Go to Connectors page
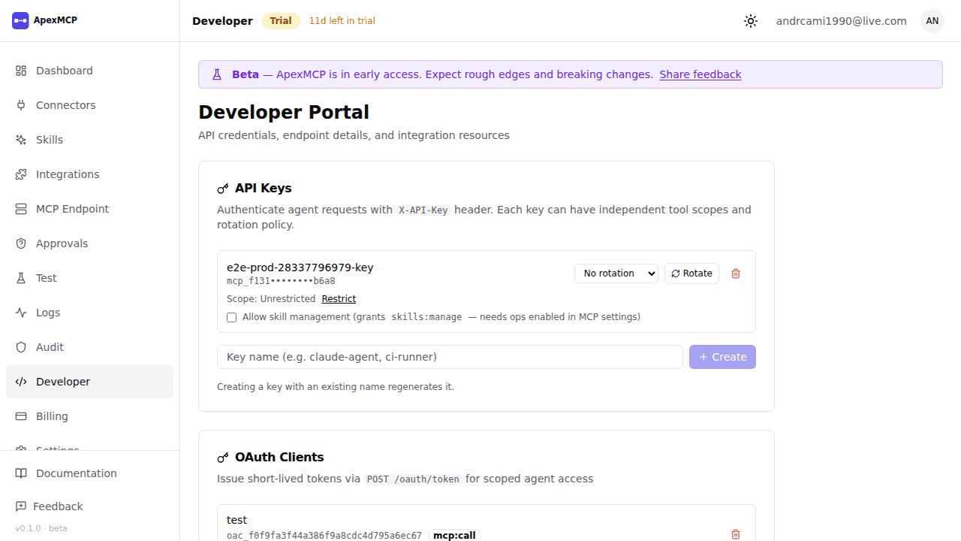The width and height of the screenshot is (961, 541). [89, 105]
